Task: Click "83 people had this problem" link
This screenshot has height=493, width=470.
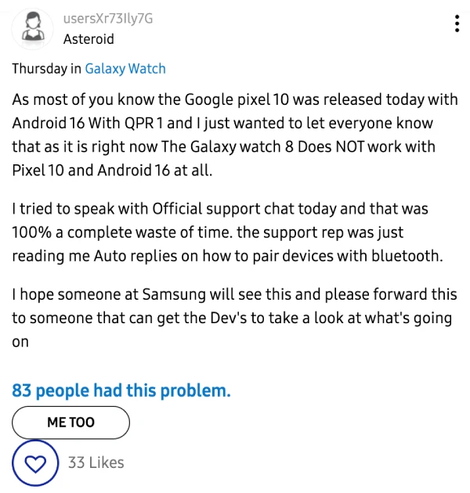Action: [121, 390]
